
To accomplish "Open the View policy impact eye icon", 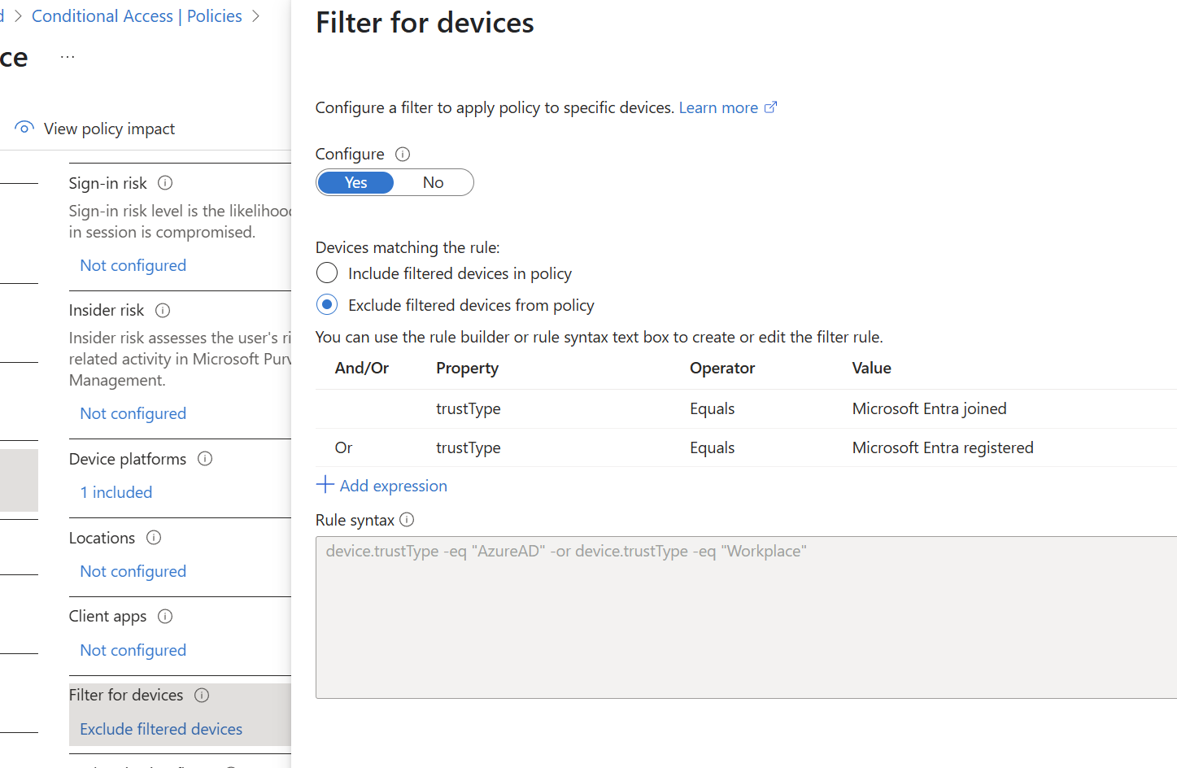I will (x=24, y=128).
